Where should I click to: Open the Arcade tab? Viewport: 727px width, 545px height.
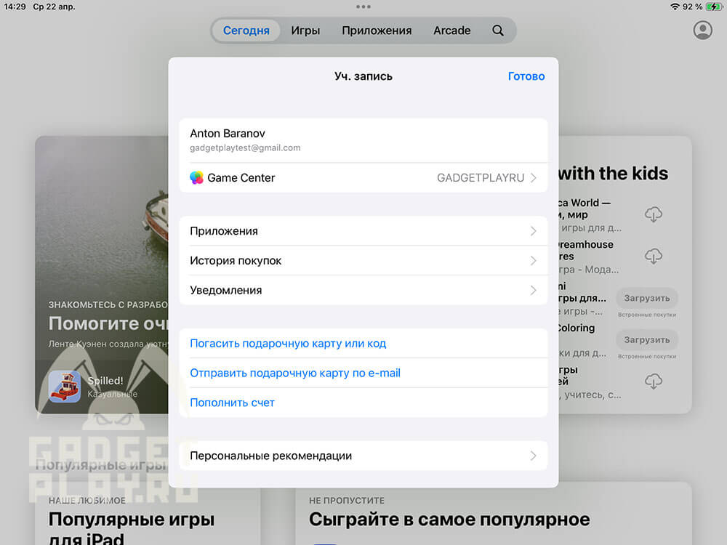point(452,31)
